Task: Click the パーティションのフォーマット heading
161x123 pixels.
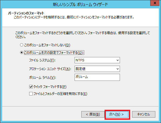Action: point(26,13)
